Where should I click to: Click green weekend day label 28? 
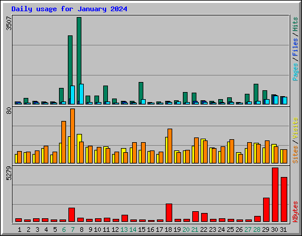257,230
